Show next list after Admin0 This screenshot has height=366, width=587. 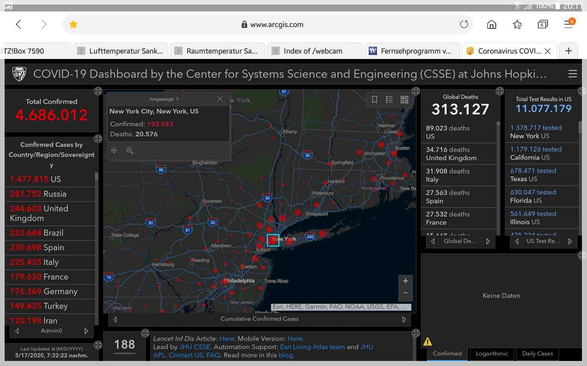click(86, 331)
